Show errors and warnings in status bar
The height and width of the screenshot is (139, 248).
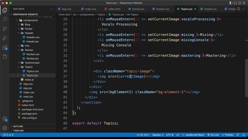[8, 135]
